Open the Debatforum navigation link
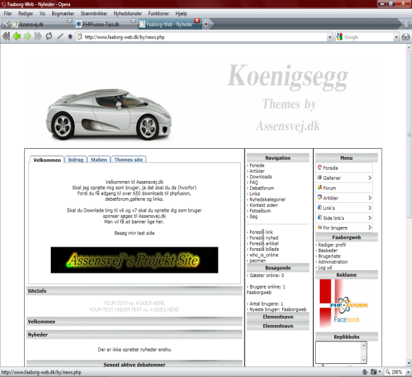The width and height of the screenshot is (412, 377). 262,188
